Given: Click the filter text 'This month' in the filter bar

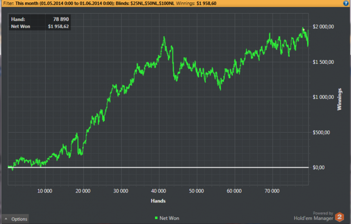Looking at the screenshot, I should point(27,4).
